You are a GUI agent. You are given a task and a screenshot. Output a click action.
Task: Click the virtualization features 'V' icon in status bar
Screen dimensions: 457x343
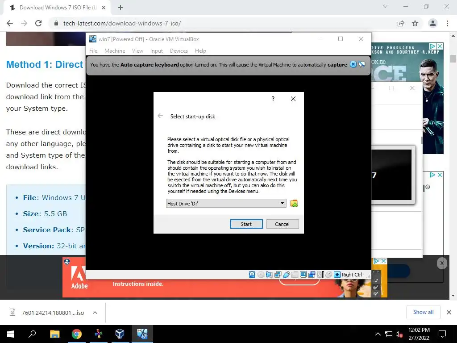320,275
